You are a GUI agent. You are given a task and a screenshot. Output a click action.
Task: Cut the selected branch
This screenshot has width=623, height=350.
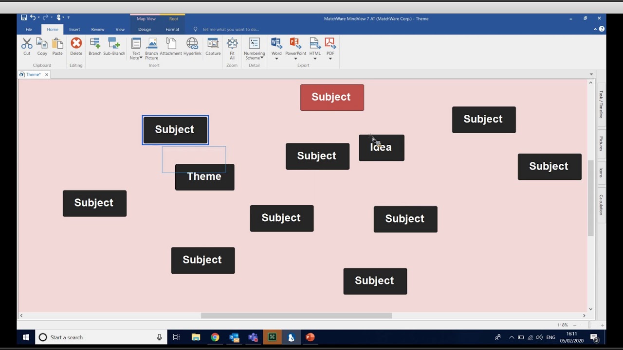pos(27,47)
